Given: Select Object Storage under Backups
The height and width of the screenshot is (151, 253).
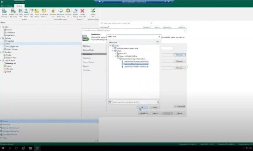Looking at the screenshot, I should [12, 49].
